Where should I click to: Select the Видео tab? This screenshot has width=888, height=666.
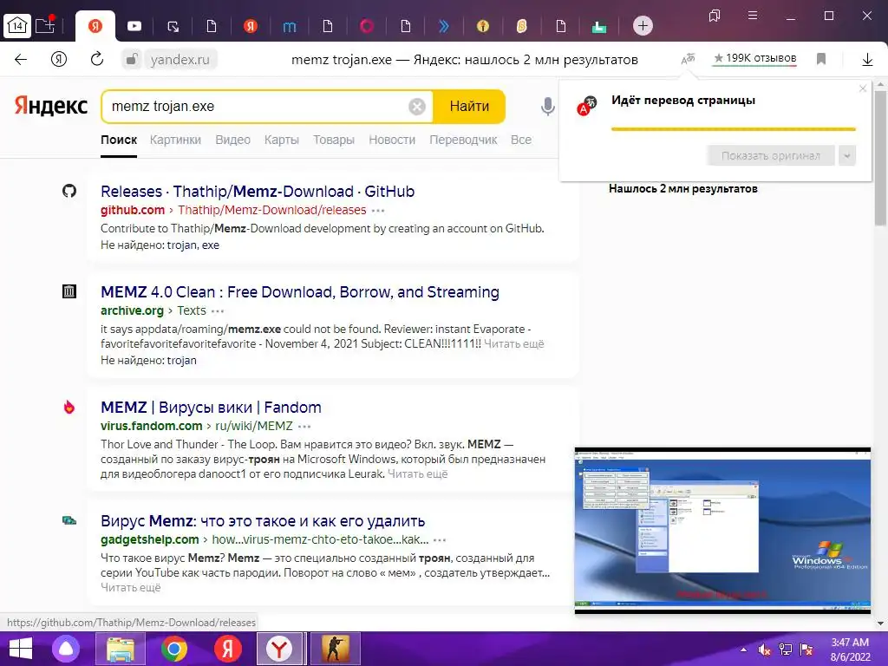(232, 140)
